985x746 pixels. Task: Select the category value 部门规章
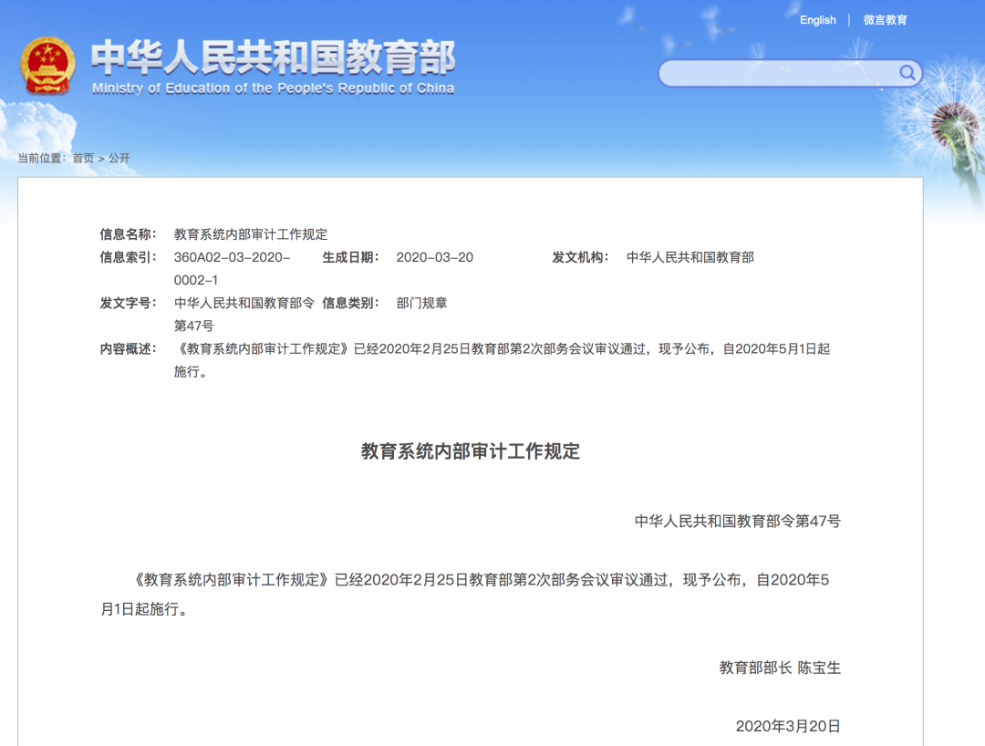(x=421, y=304)
